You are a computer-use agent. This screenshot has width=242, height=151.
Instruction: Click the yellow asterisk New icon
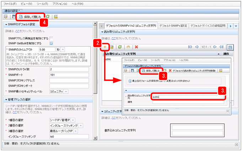(x=105, y=47)
